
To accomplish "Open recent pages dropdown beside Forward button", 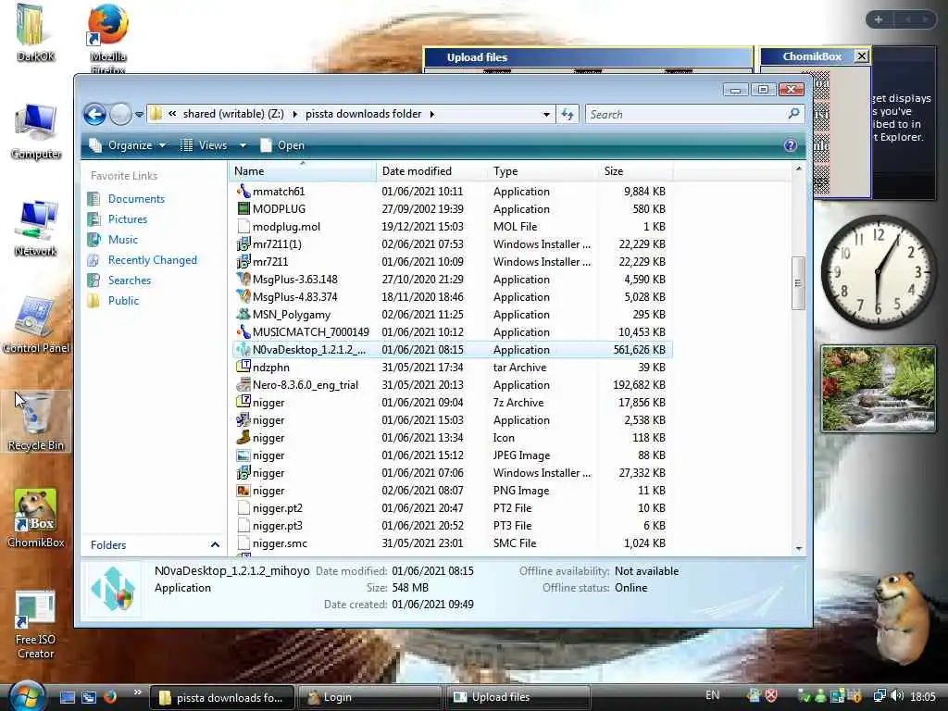I will 139,114.
